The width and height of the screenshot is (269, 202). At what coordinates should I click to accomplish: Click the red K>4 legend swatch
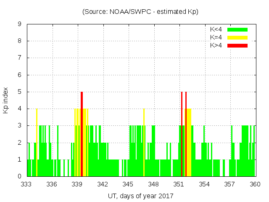[x=237, y=45]
